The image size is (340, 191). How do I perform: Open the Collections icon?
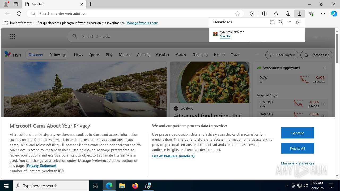(288, 14)
